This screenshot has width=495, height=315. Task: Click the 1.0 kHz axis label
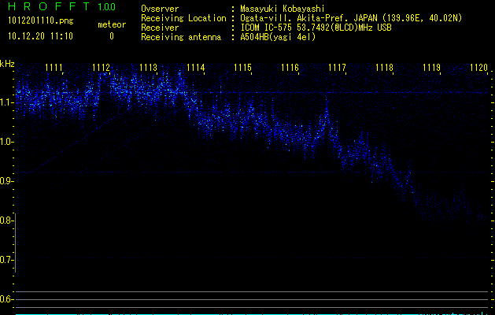click(x=7, y=142)
